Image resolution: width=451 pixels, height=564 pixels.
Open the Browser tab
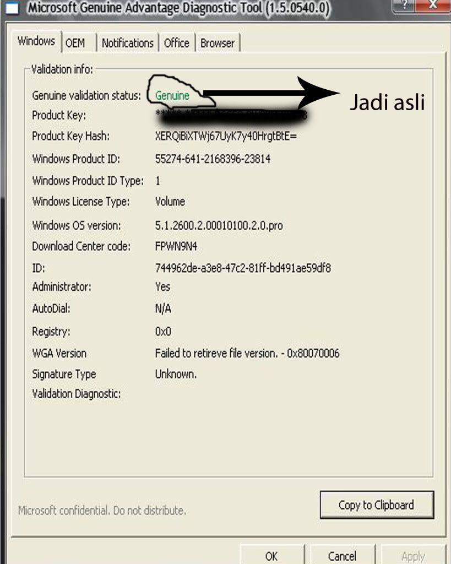(x=218, y=43)
